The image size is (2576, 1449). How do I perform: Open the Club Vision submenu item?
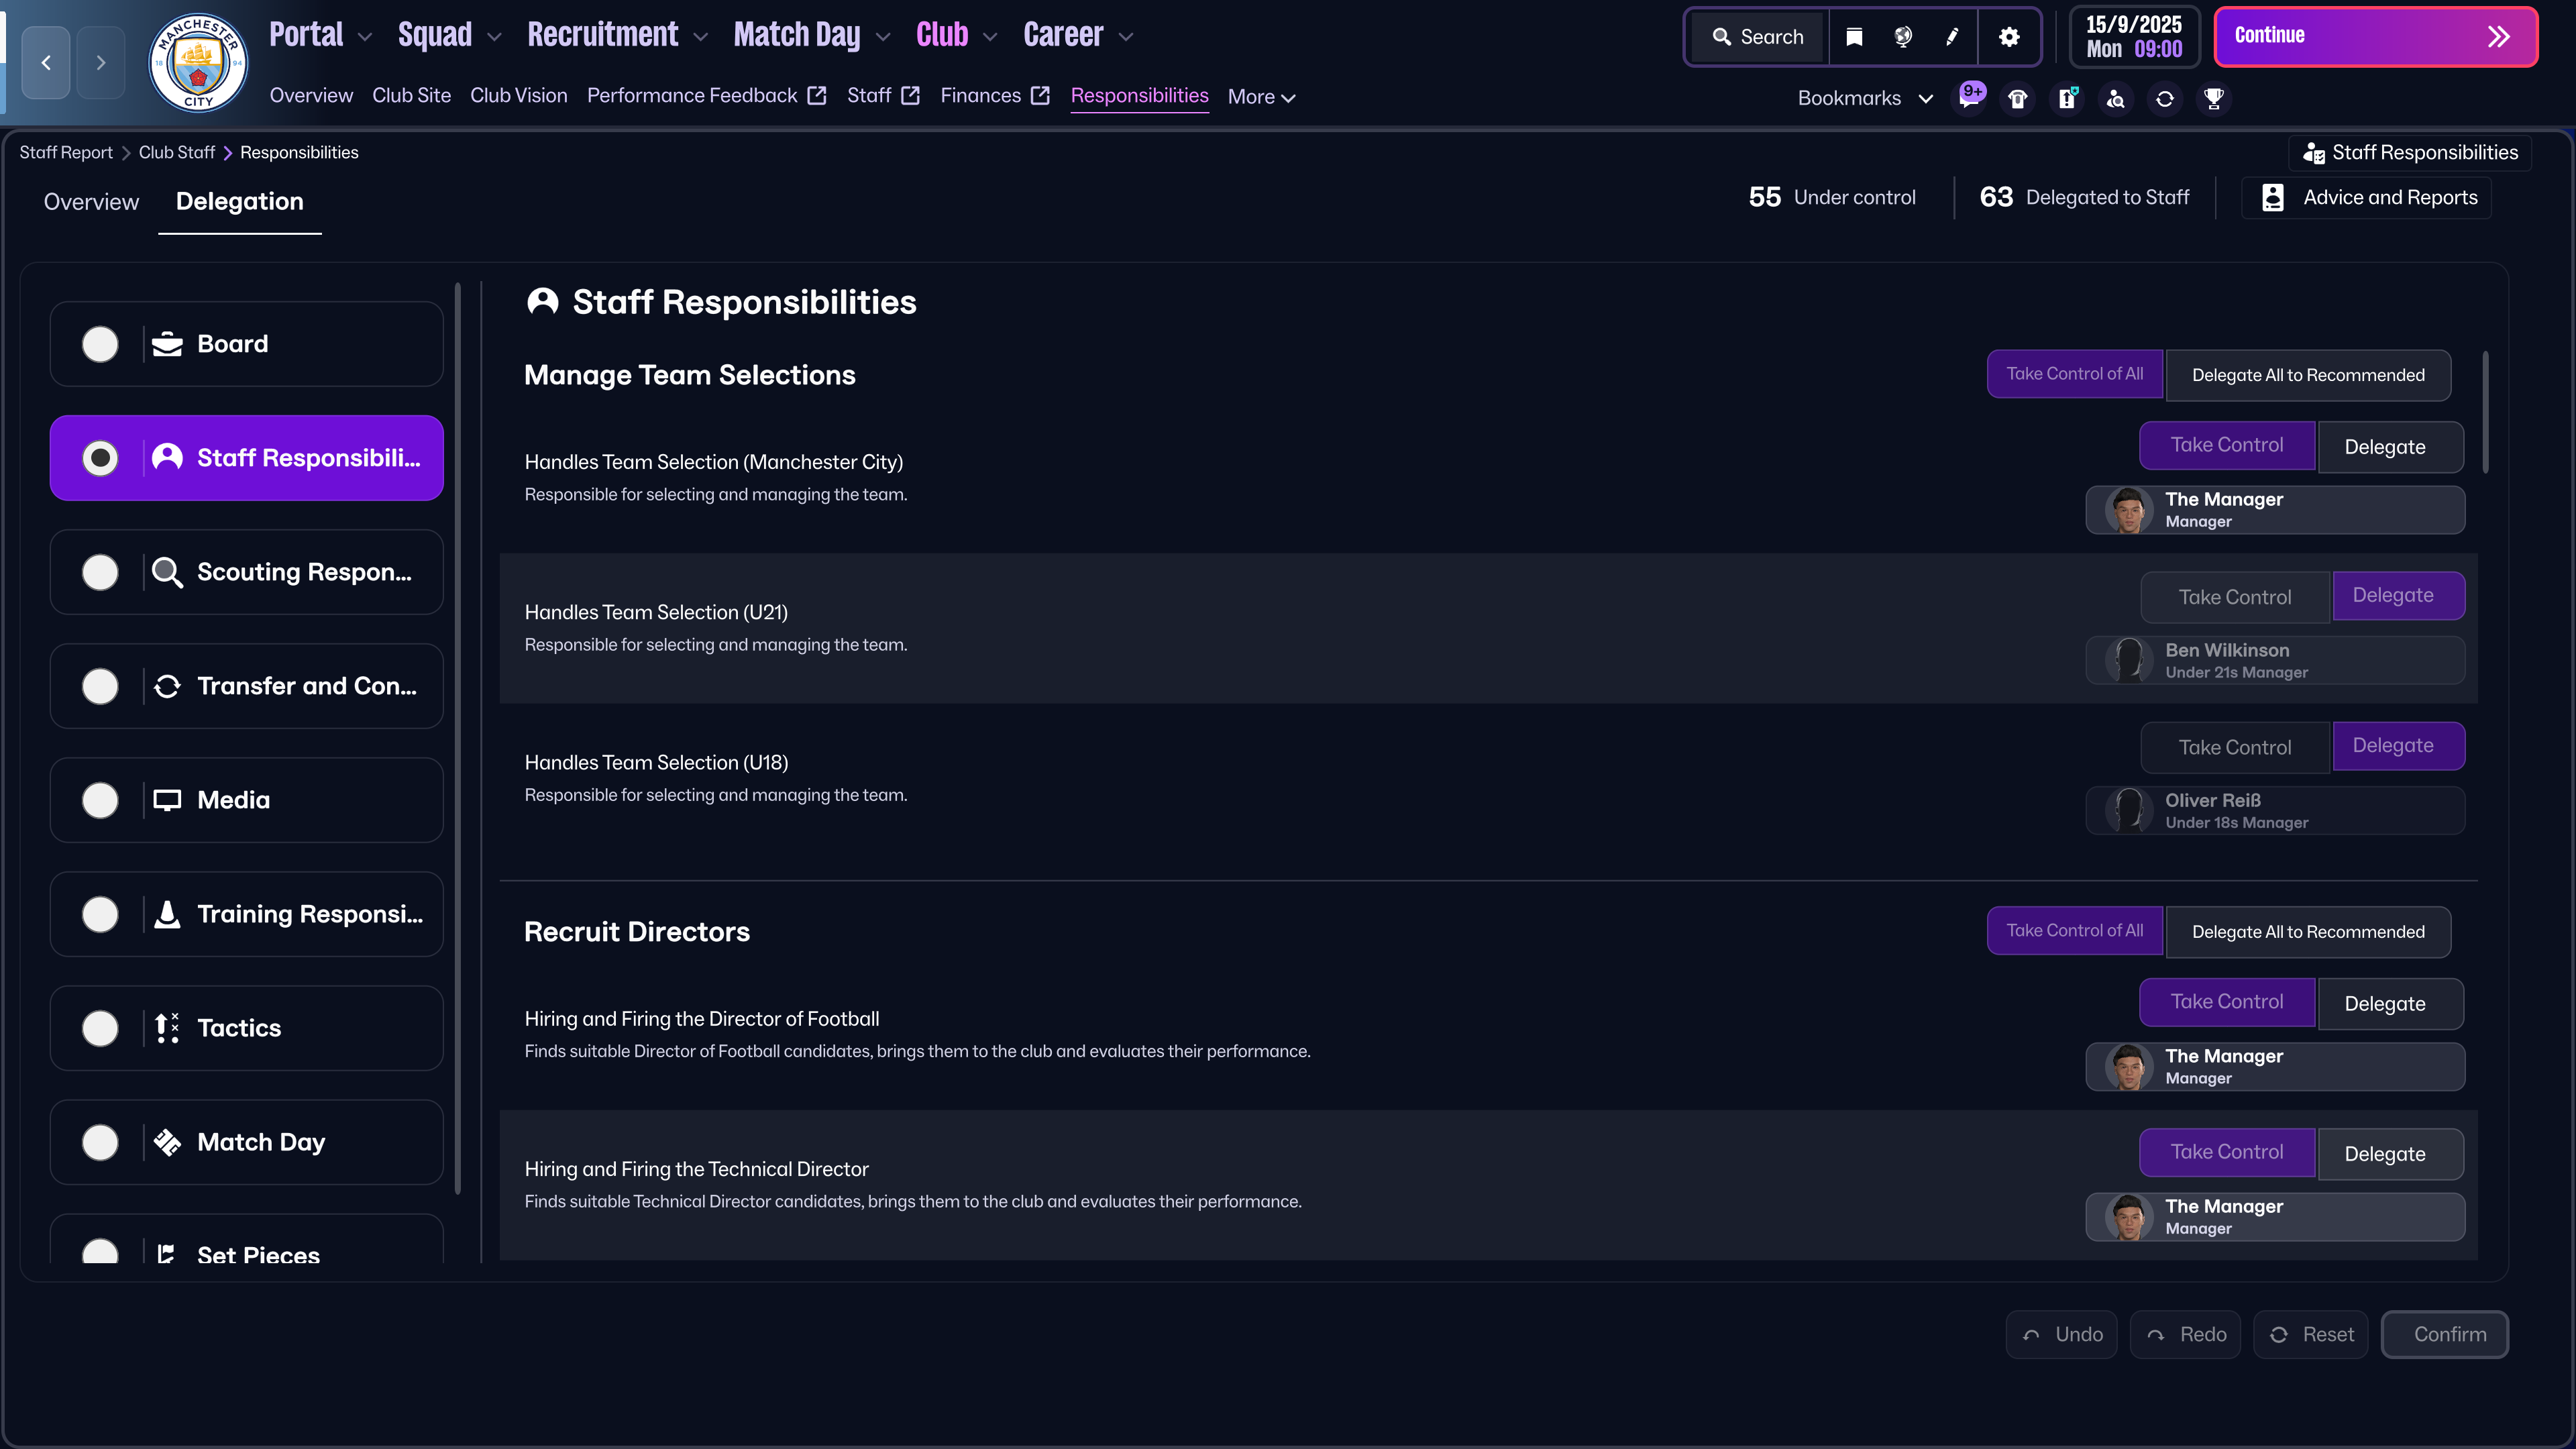pos(518,96)
